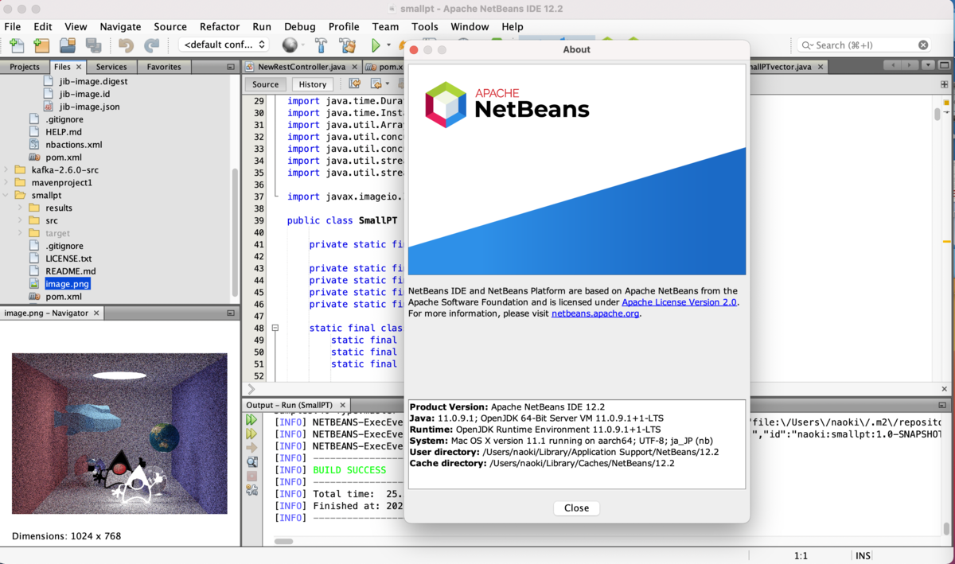This screenshot has height=564, width=955.
Task: Expand the mavenproject1 folder
Action: click(x=7, y=183)
